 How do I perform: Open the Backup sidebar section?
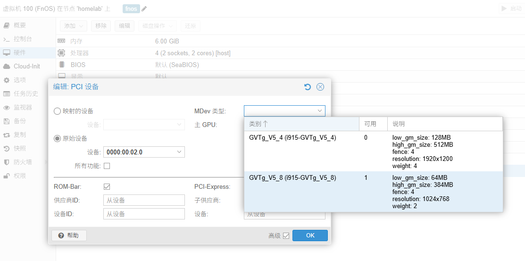coord(20,121)
